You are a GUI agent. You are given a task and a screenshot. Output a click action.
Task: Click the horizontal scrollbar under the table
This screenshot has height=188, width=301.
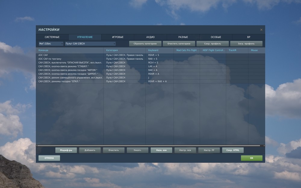pyautogui.click(x=149, y=146)
